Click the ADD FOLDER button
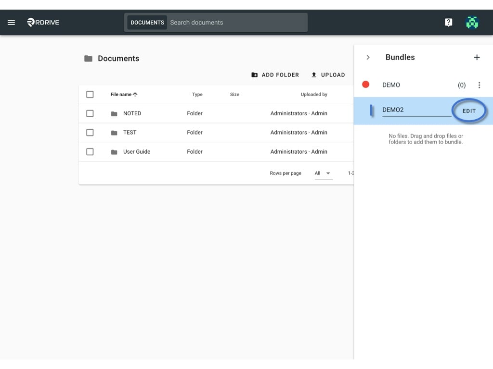Screen dimensions: 493x369 point(275,75)
